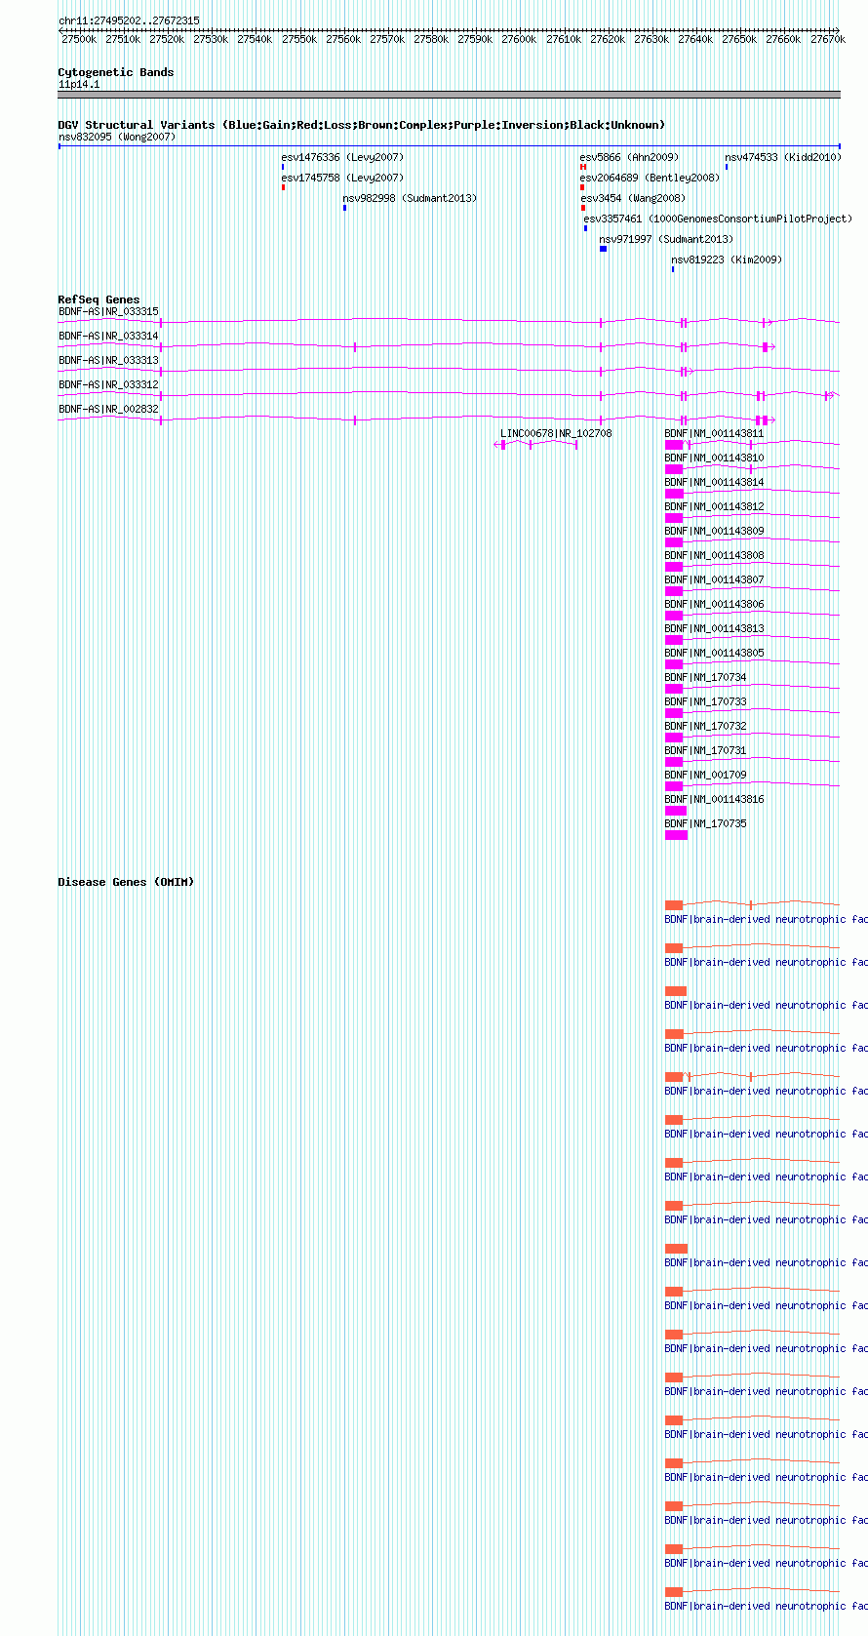This screenshot has width=868, height=1636.
Task: Open variant esv1476336 (Levy2007)
Action: [342, 157]
